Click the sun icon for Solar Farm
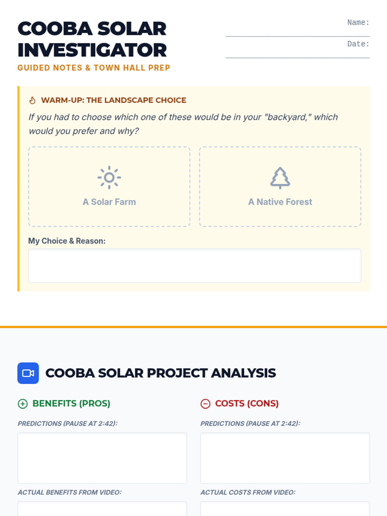This screenshot has width=387, height=516. click(x=109, y=177)
